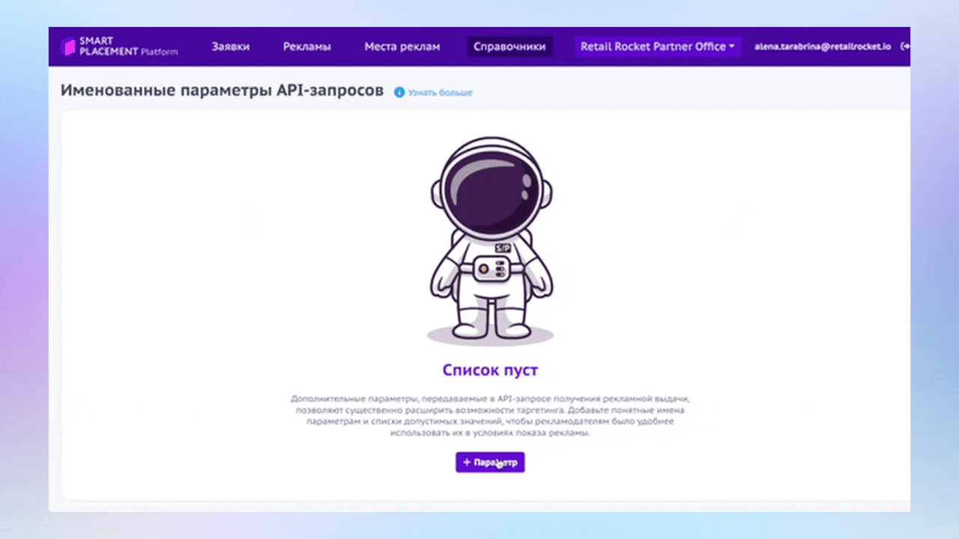Click the plus sign on the Параметр button
This screenshot has width=959, height=539.
coord(467,463)
